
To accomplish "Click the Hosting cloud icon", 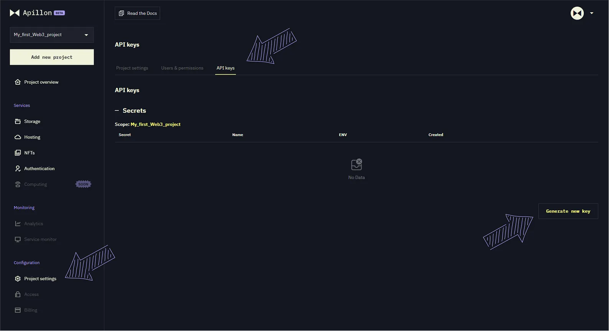I will 18,137.
